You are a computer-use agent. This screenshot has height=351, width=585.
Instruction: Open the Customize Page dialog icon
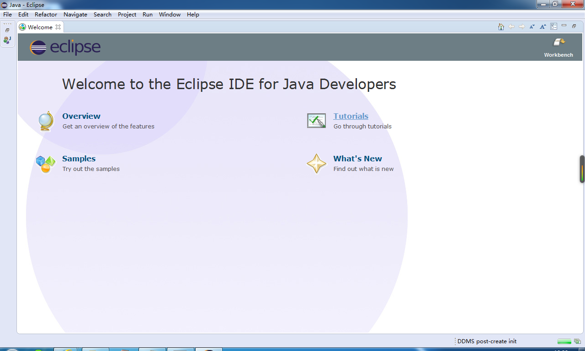pos(553,27)
